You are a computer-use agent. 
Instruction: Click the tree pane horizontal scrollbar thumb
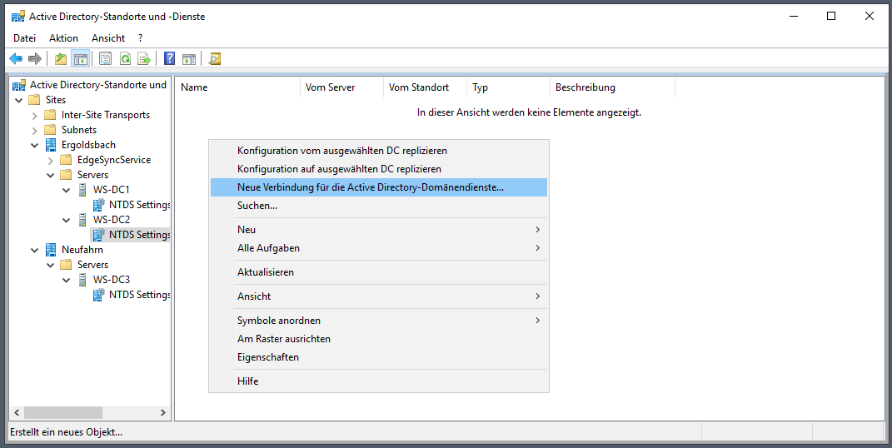tap(62, 412)
